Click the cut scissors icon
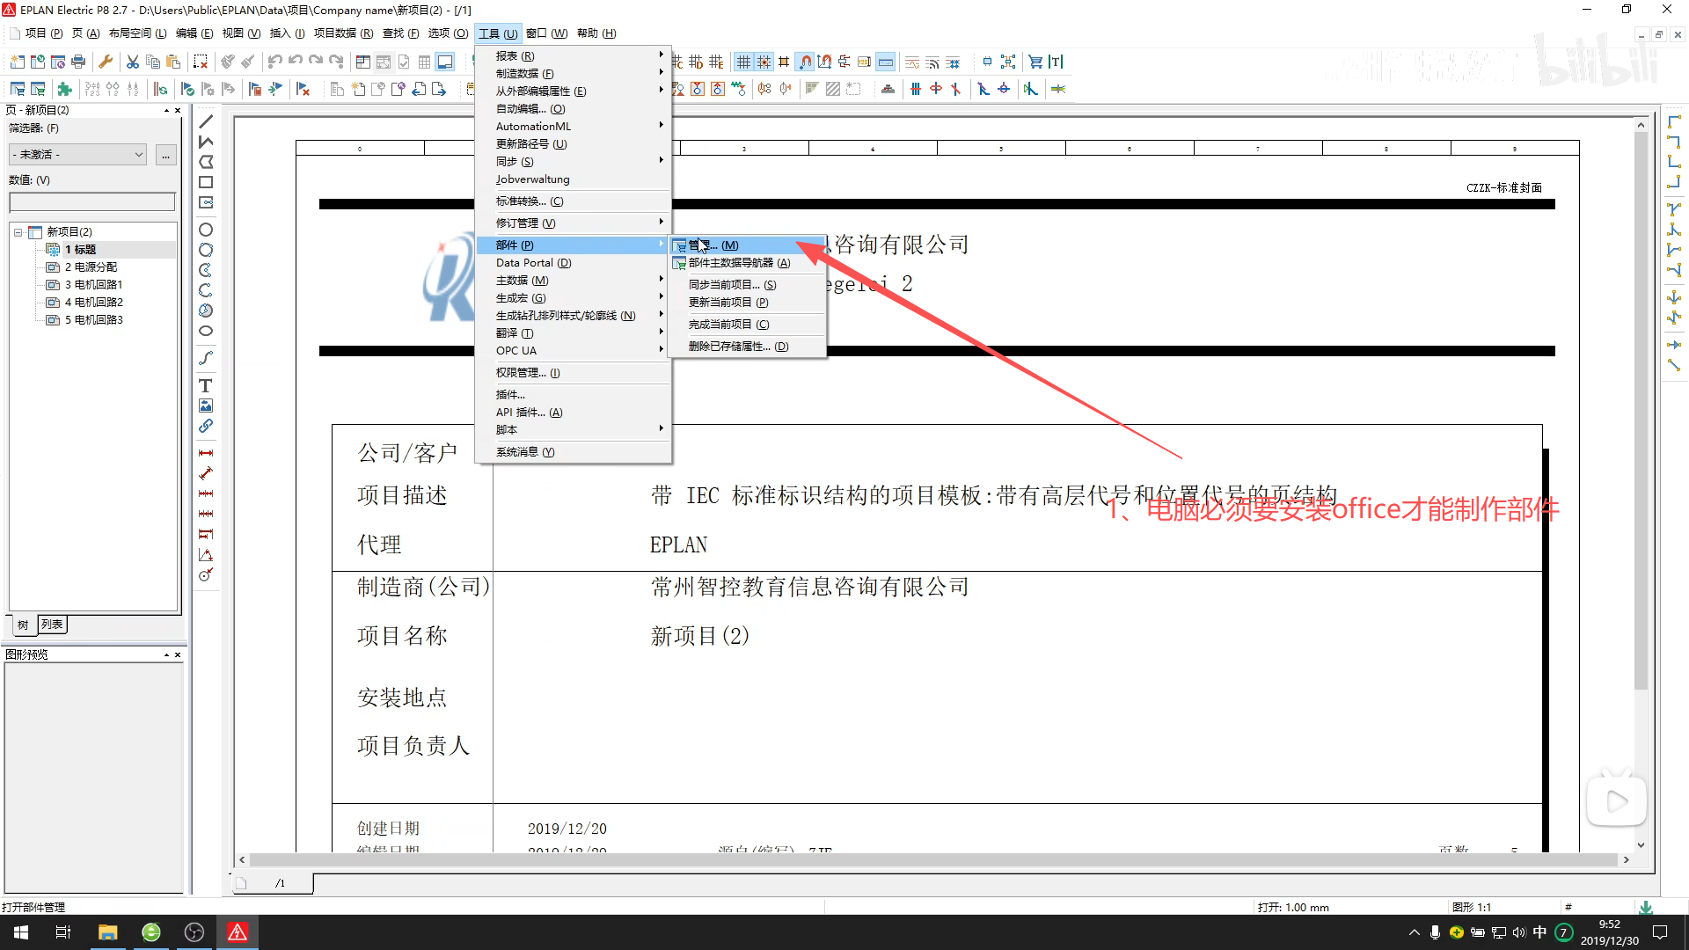 [132, 62]
